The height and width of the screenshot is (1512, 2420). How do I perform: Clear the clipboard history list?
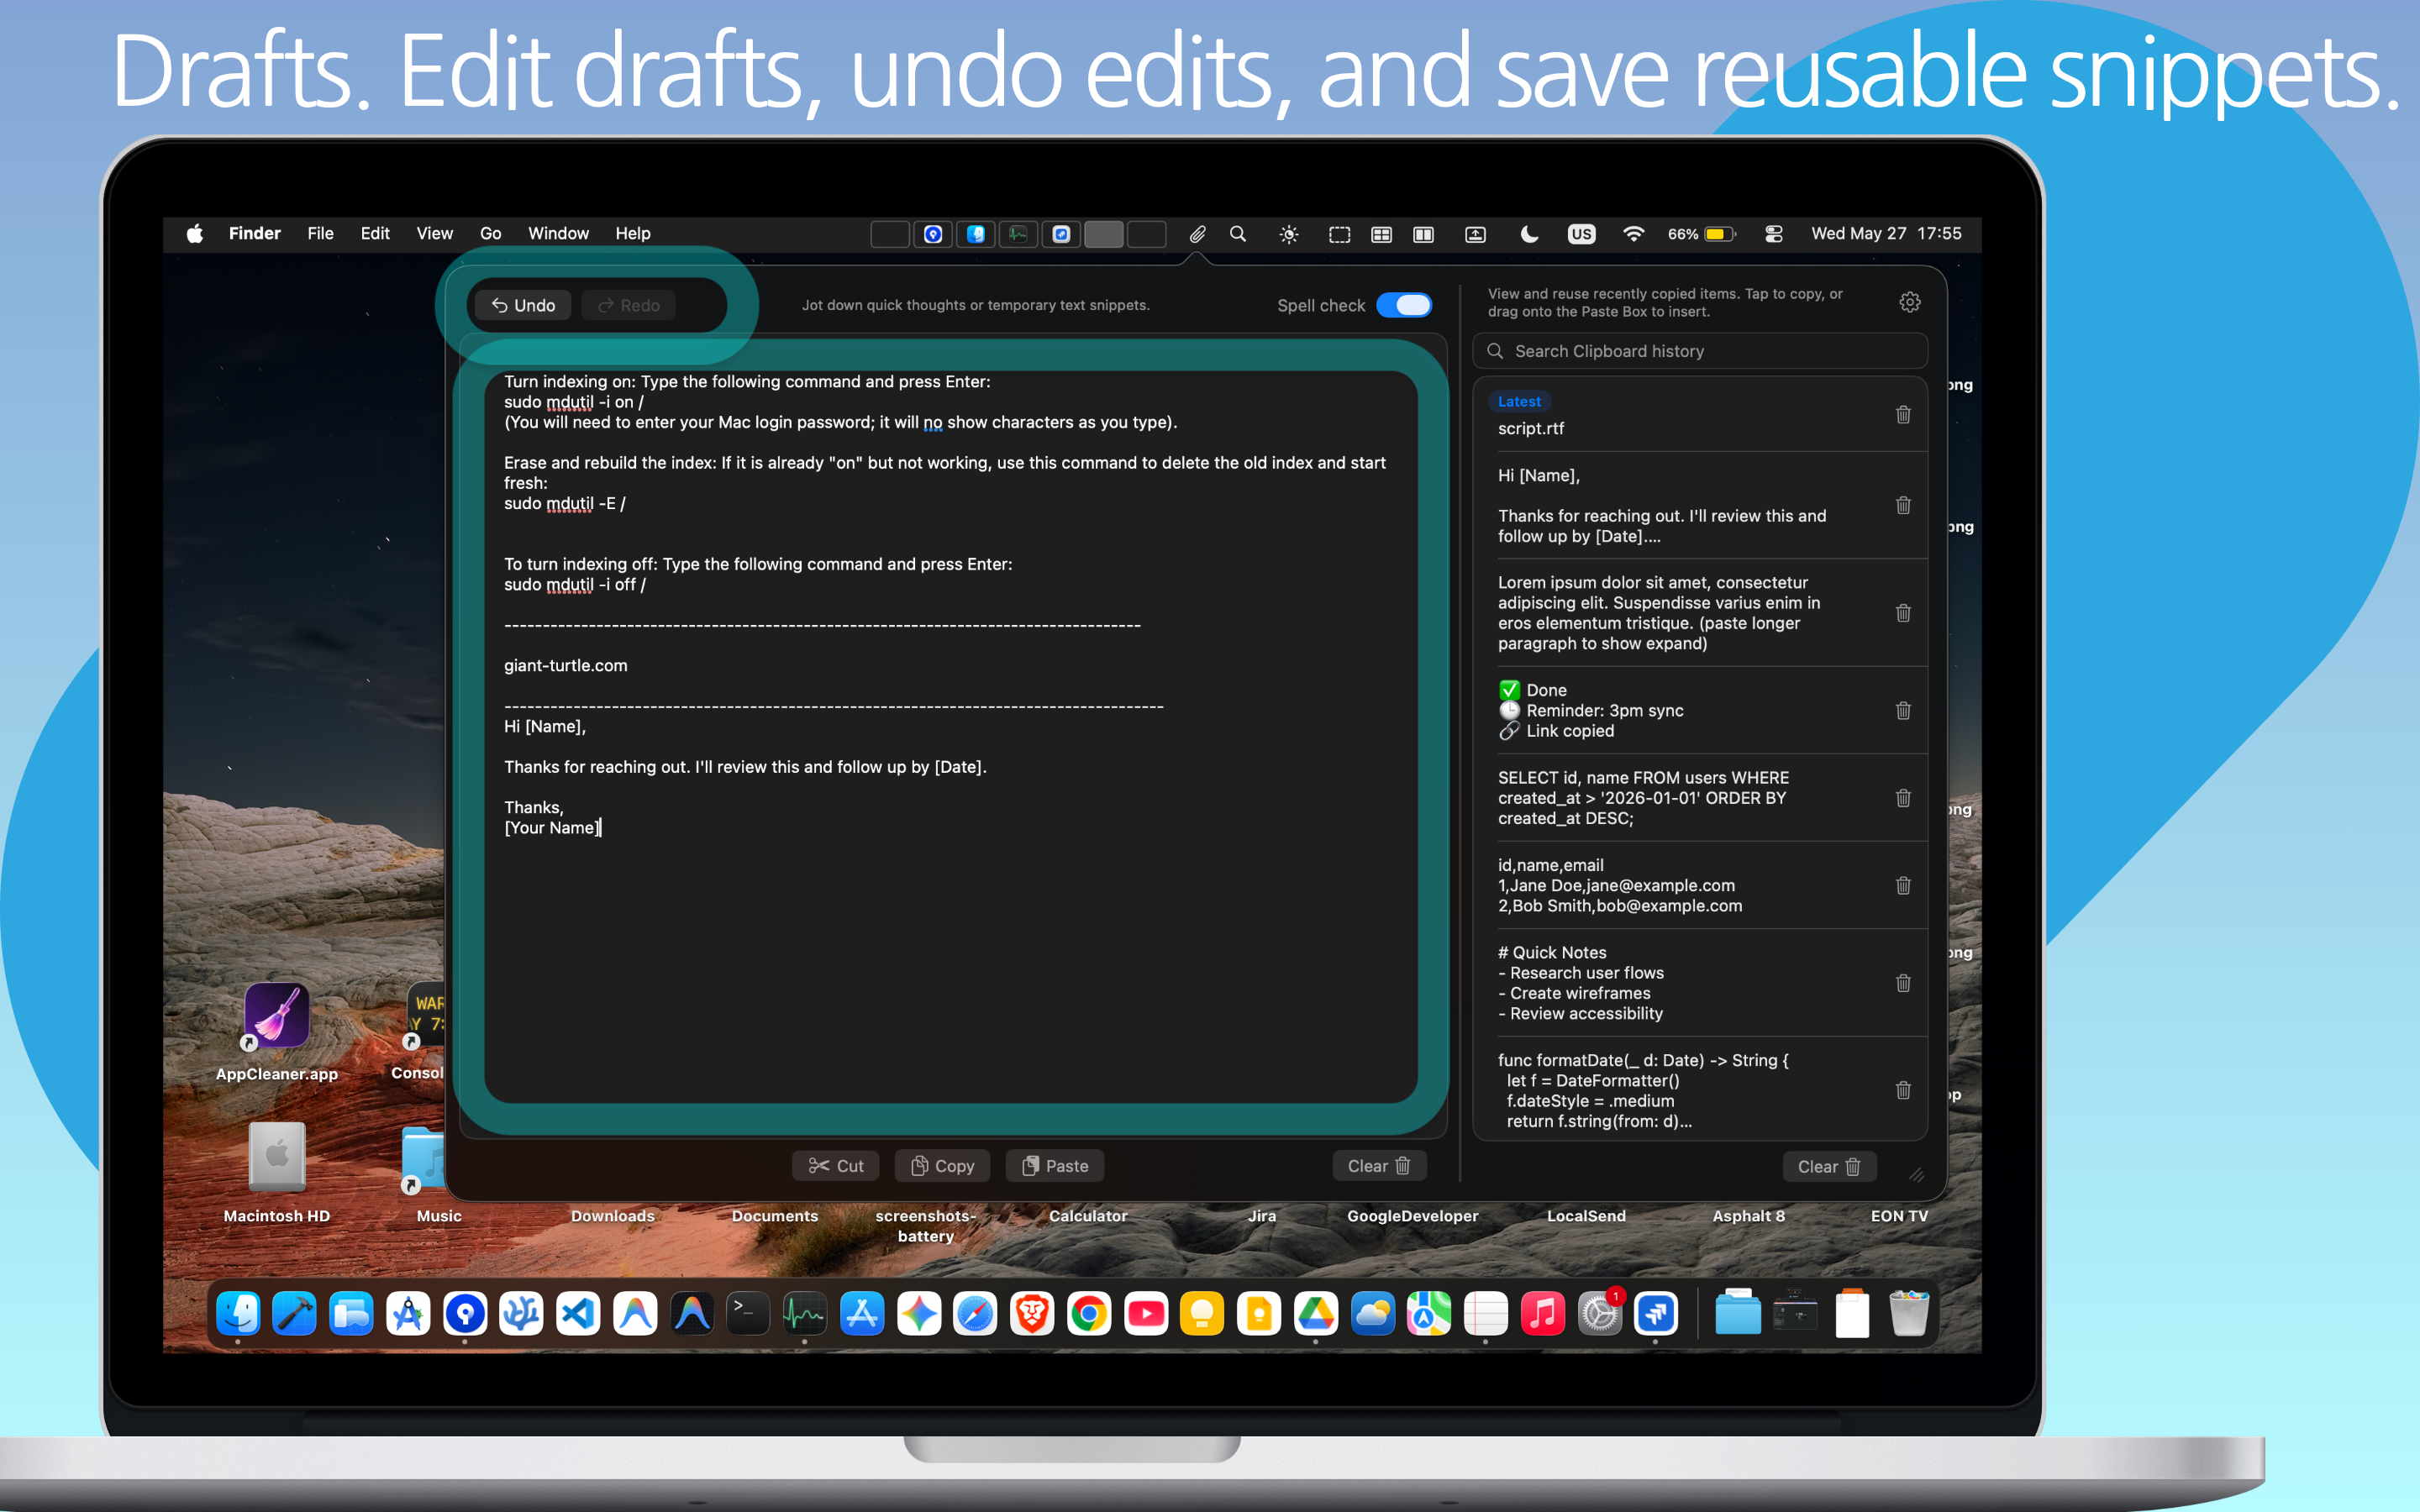pos(1829,1167)
